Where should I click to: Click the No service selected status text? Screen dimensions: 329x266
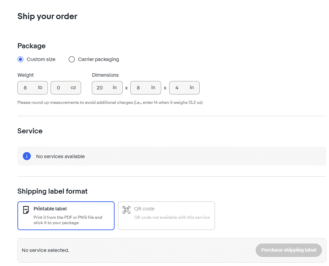[45, 250]
